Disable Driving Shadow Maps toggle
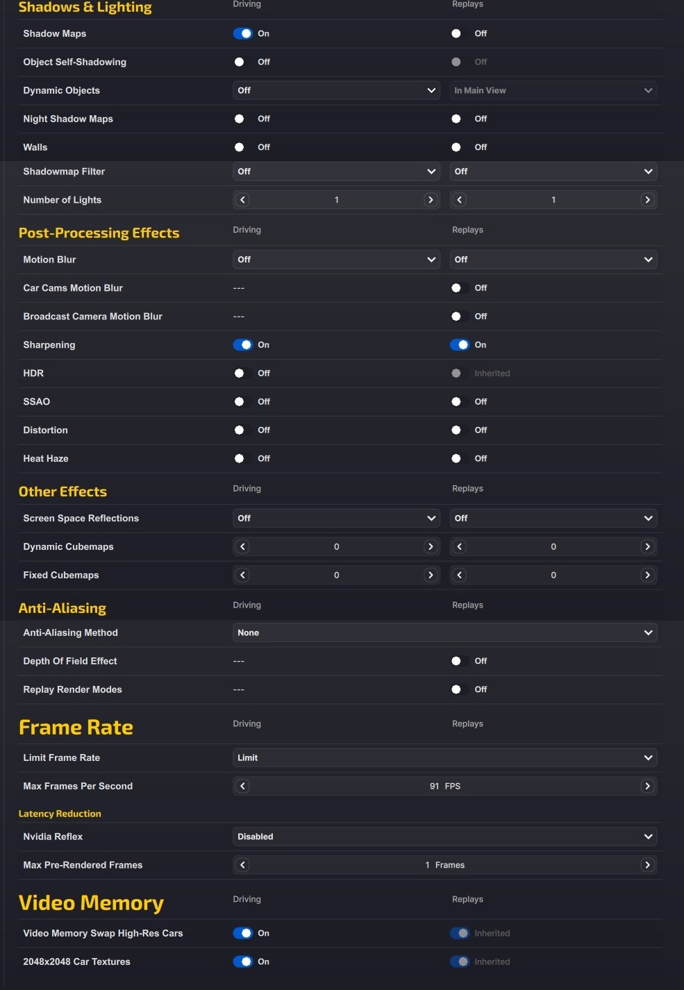The height and width of the screenshot is (990, 684). coord(242,33)
